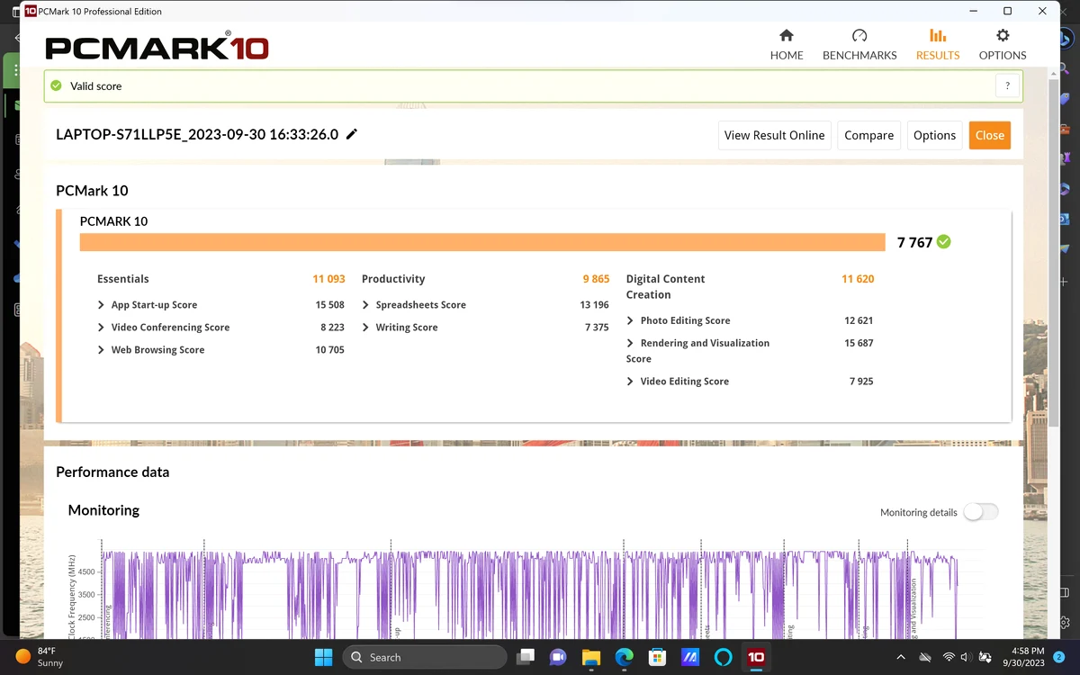This screenshot has width=1080, height=675.
Task: Click the Compare button
Action: click(868, 135)
